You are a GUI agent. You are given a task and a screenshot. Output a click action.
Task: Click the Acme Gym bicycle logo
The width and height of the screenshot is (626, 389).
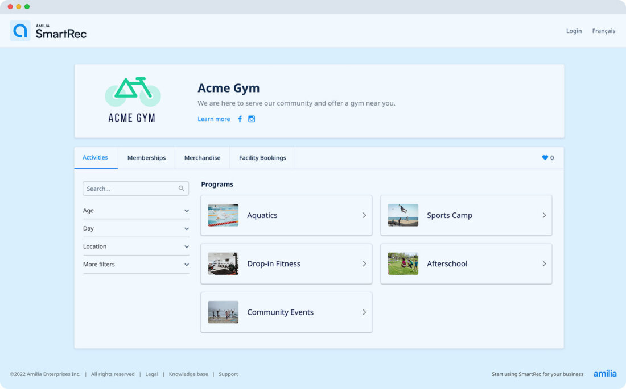point(132,100)
